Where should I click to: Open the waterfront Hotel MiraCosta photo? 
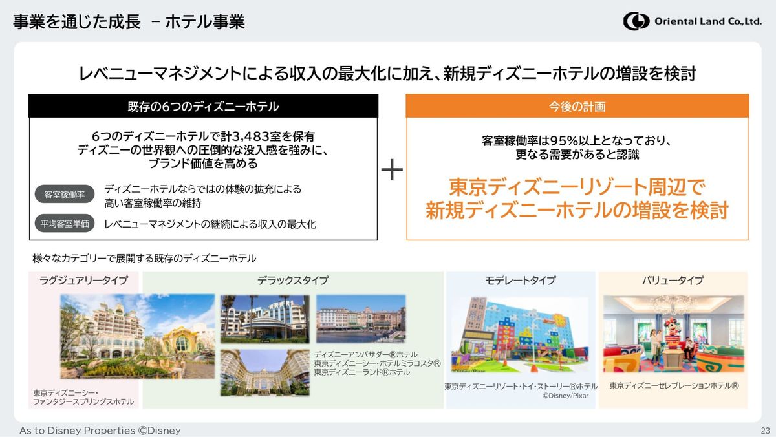360,319
